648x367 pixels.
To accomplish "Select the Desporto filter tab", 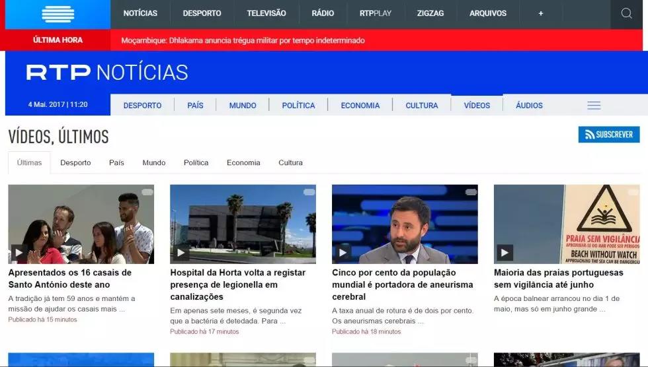I will coord(75,163).
